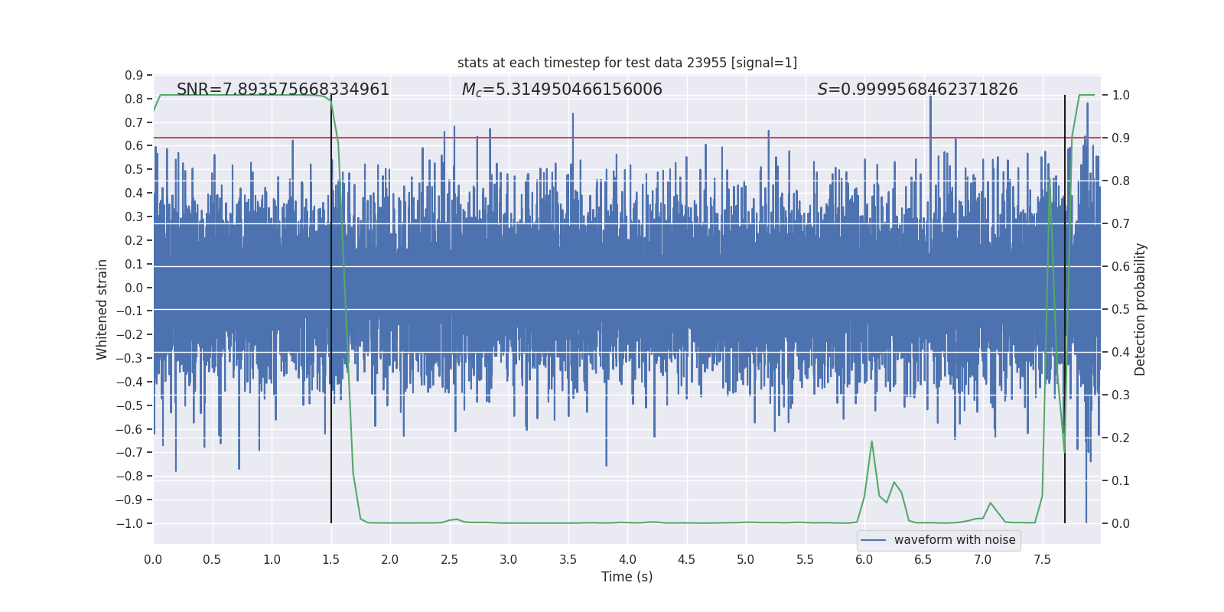Click the left y-axis tick label 0.9
The height and width of the screenshot is (612, 1224).
tap(134, 75)
